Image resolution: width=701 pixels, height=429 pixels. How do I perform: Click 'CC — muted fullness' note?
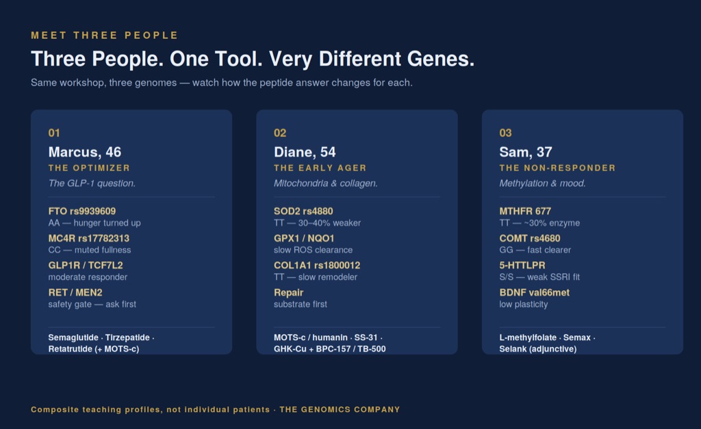(90, 250)
